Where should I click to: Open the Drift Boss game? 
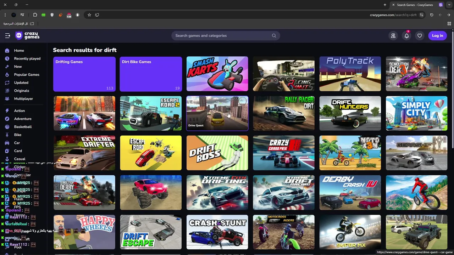click(x=217, y=153)
